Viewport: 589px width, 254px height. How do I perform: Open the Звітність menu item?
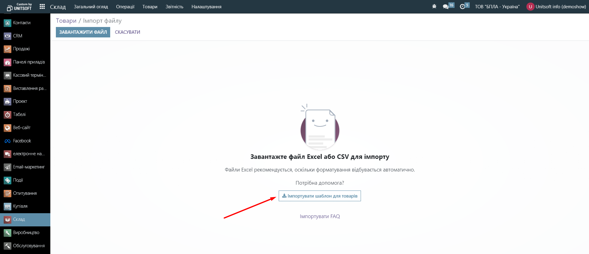point(174,7)
